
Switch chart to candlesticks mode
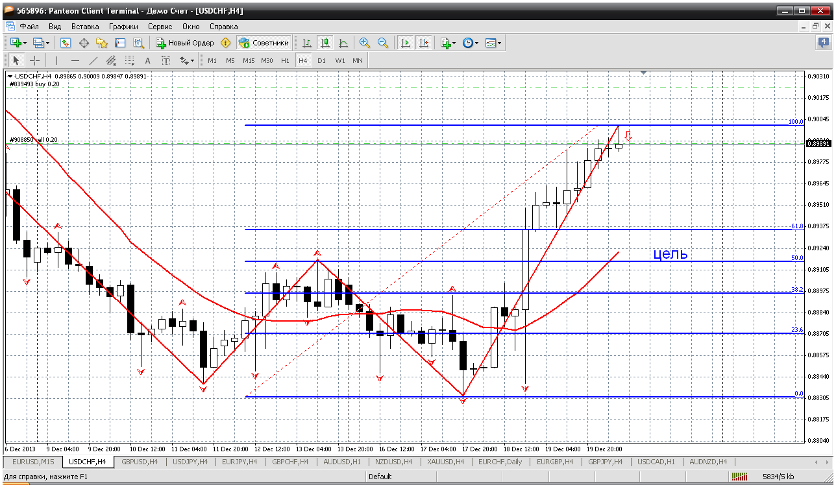point(325,43)
